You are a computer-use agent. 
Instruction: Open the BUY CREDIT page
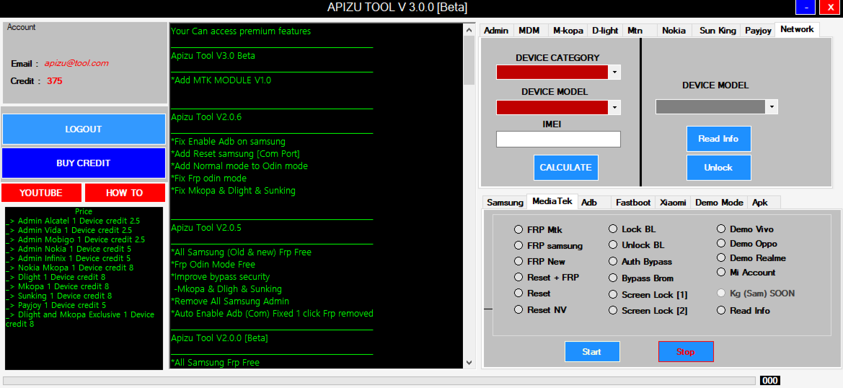pos(83,163)
